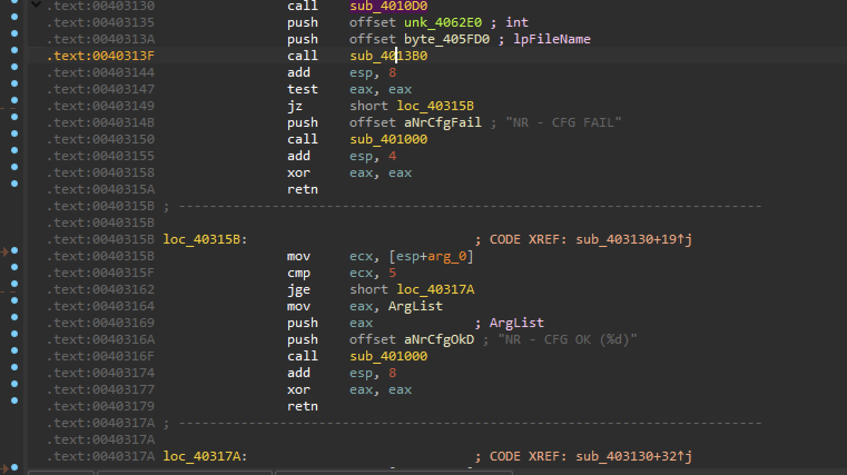Select ArgList in the mov eax line
The image size is (847, 475).
pyautogui.click(x=415, y=306)
